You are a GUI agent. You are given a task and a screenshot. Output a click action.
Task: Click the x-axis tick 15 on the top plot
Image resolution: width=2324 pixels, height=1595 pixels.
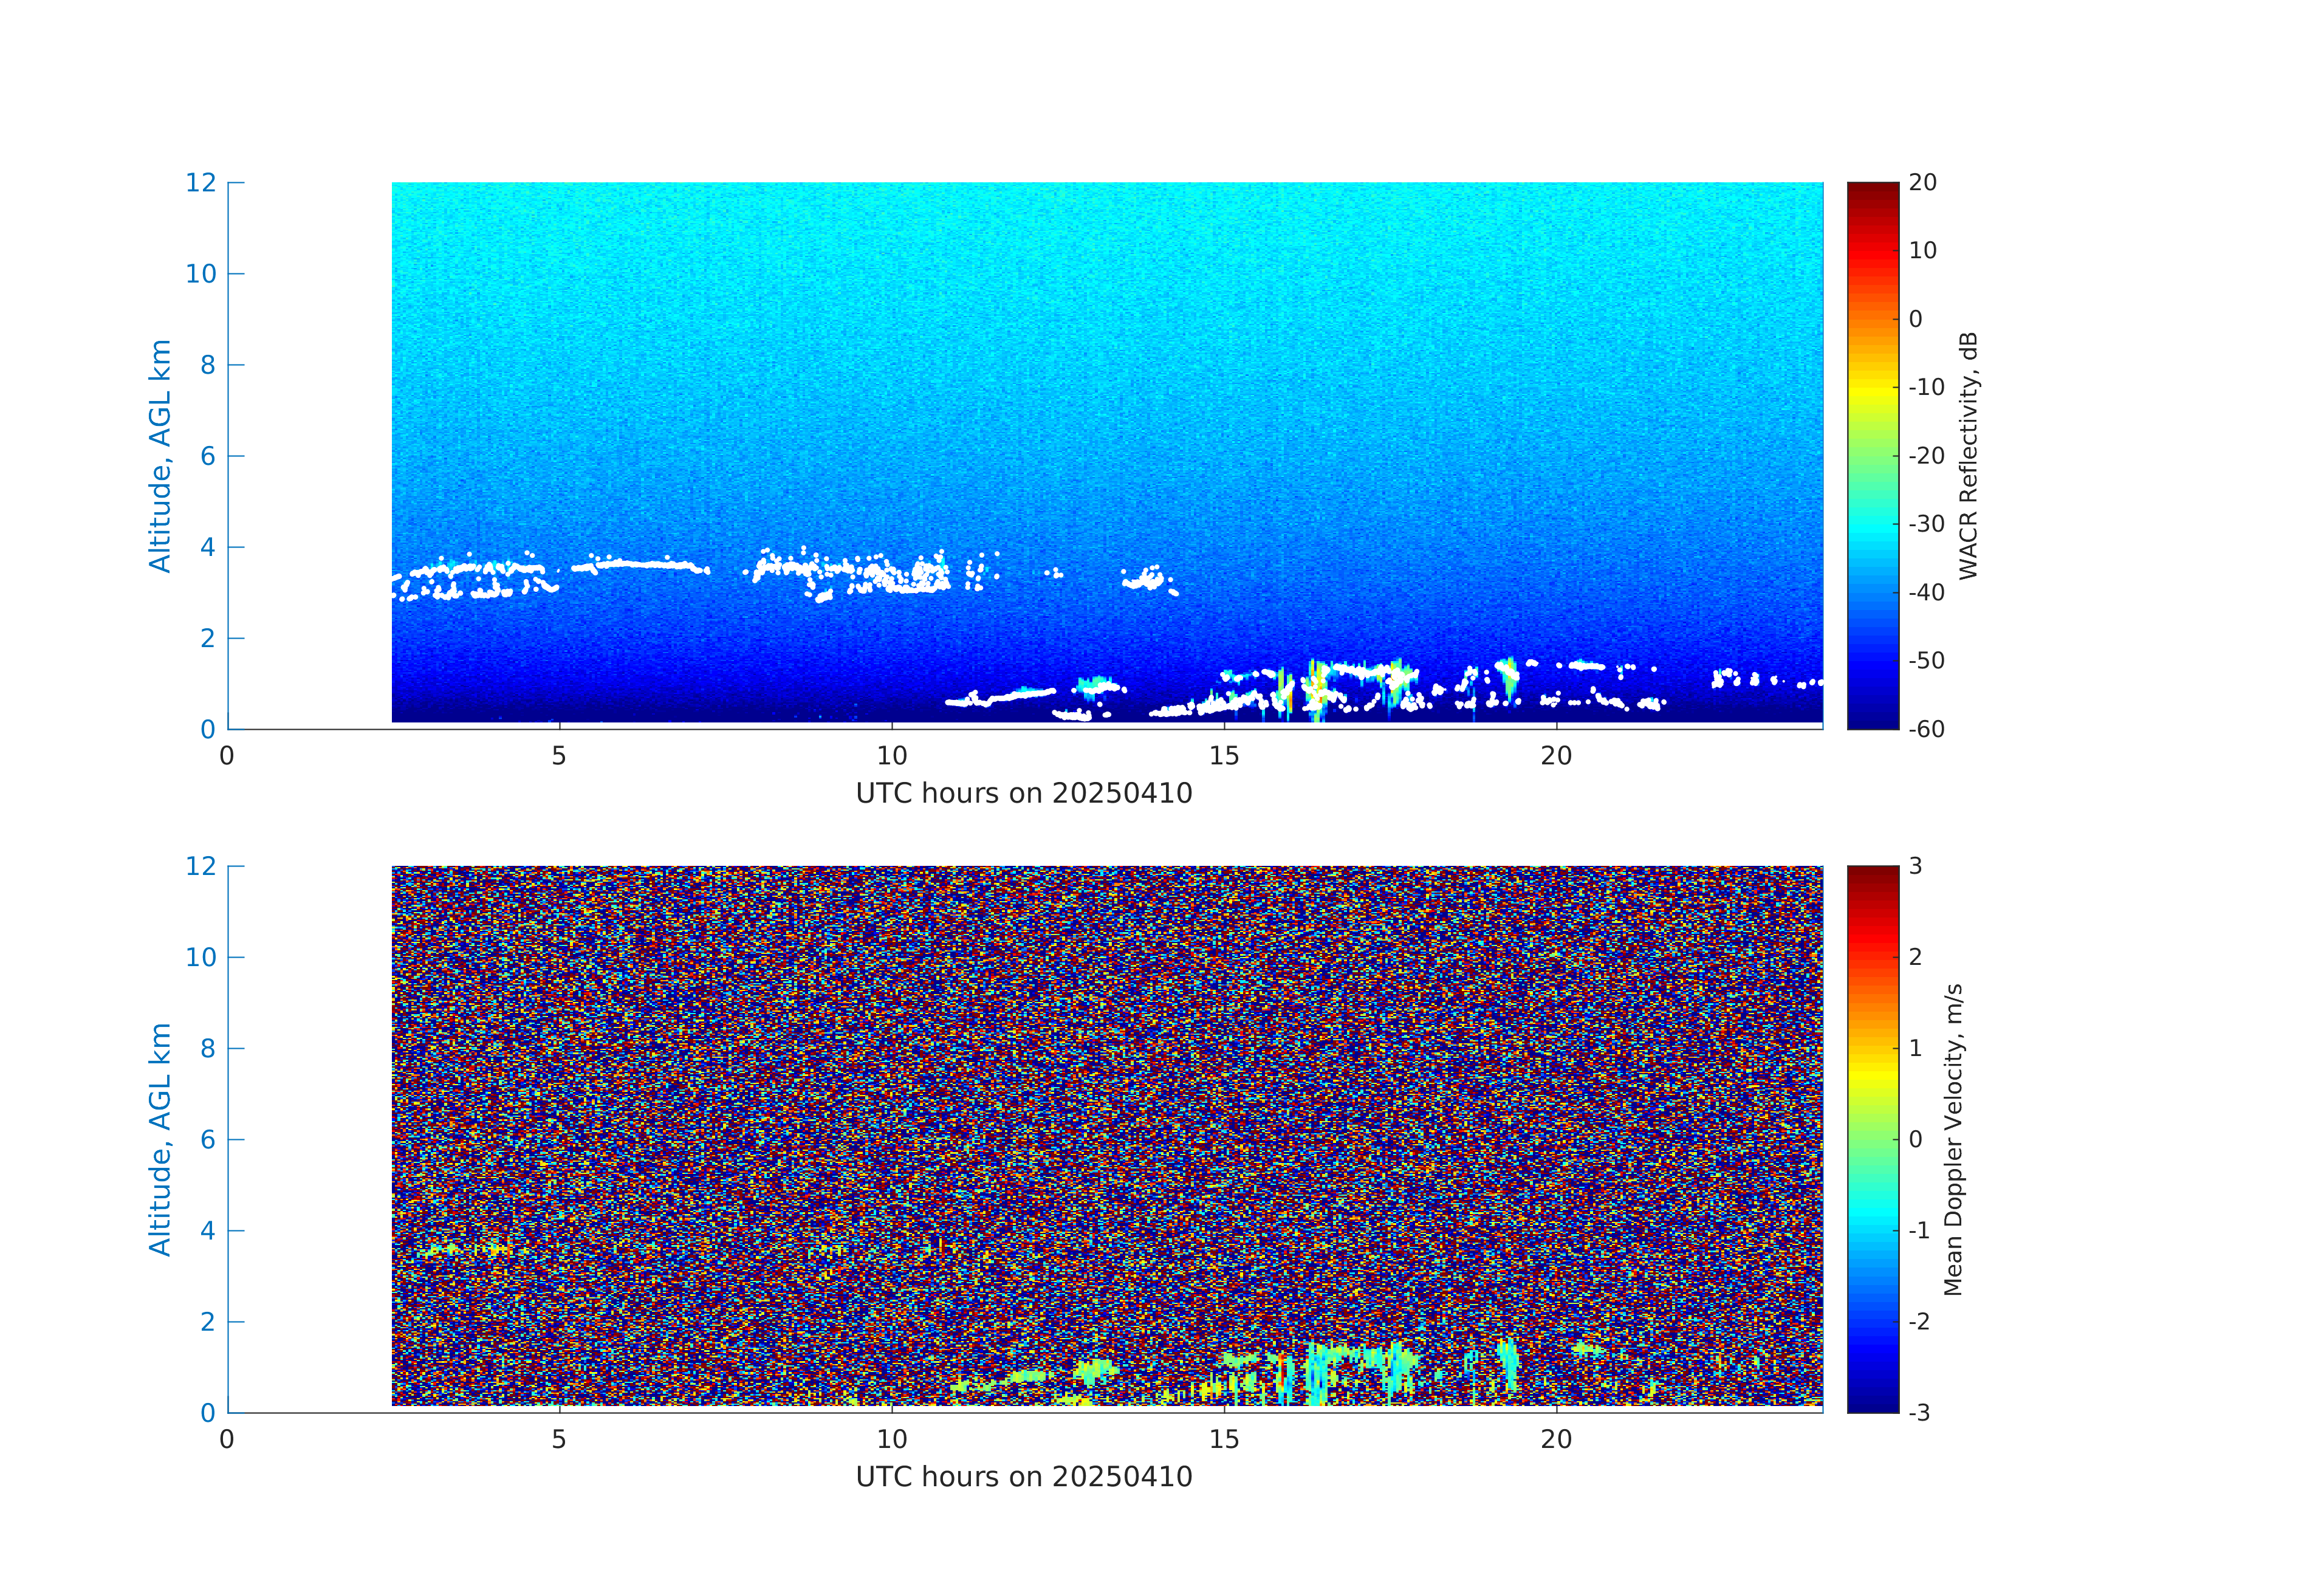click(1224, 756)
